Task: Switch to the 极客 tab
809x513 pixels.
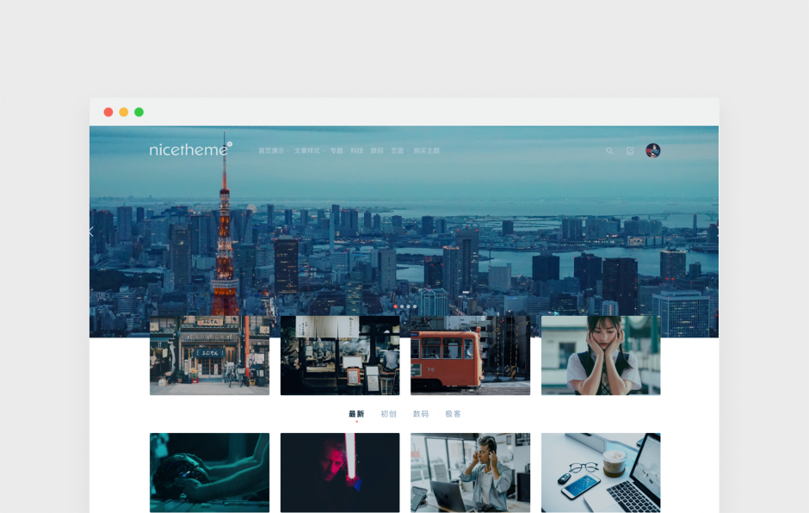Action: [x=453, y=414]
